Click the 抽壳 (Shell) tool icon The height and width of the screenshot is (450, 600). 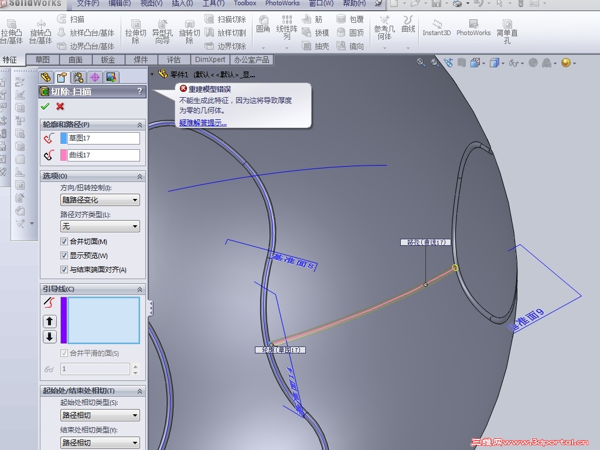pos(315,46)
